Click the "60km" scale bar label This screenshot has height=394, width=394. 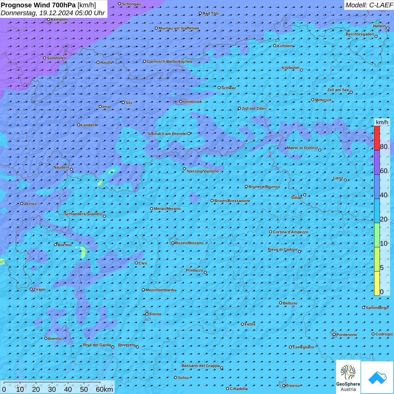click(x=104, y=389)
